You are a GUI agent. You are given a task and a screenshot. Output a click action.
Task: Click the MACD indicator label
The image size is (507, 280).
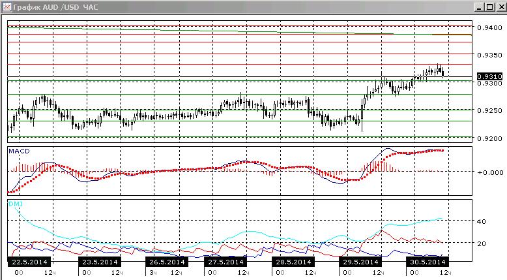tap(19, 151)
